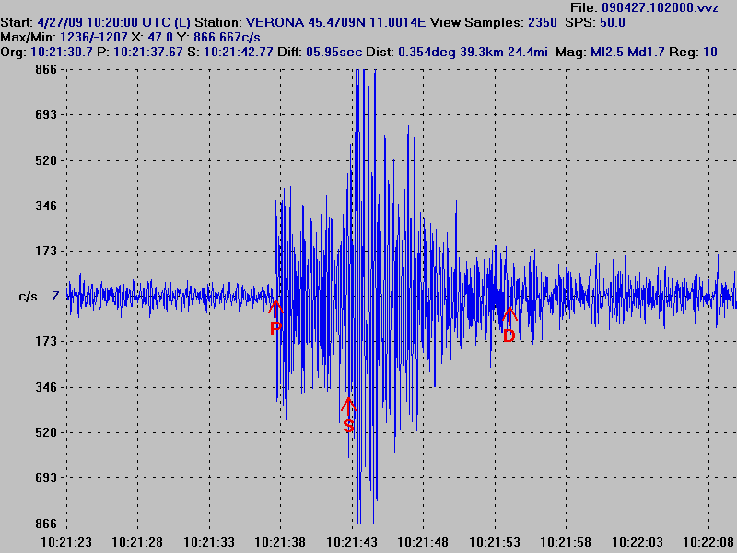Click the Z channel label
737x553 pixels.
point(55,296)
